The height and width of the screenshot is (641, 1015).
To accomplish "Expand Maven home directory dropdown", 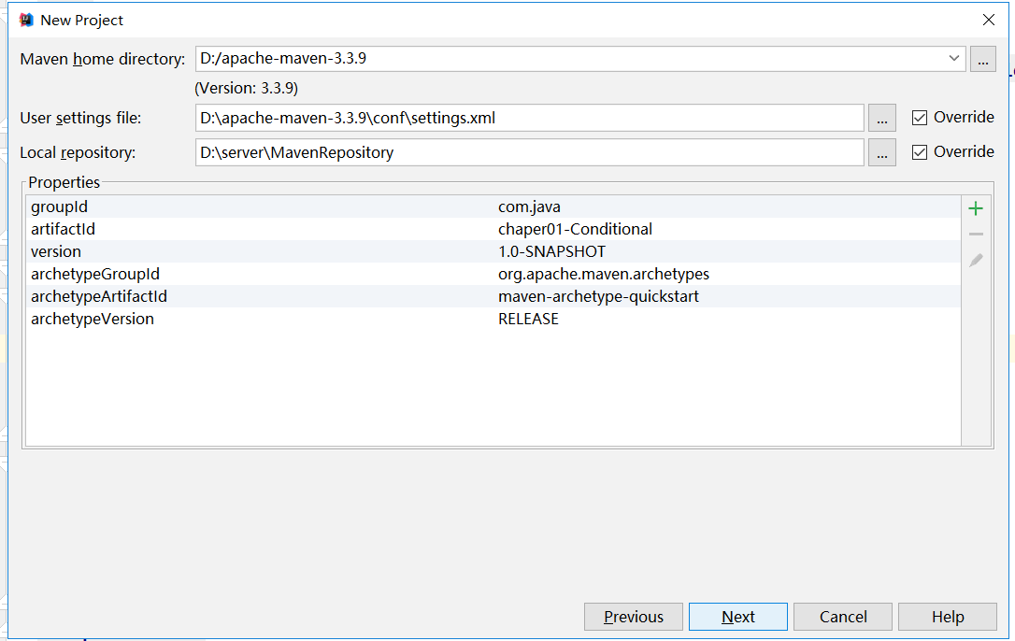I will (953, 58).
